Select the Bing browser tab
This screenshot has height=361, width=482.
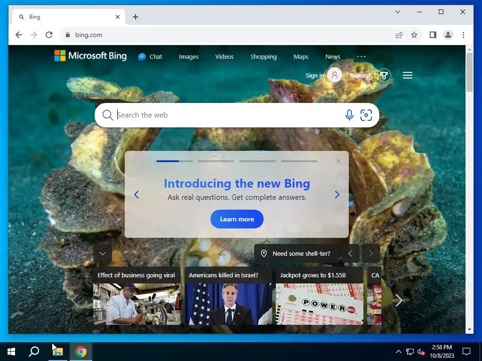tap(69, 17)
